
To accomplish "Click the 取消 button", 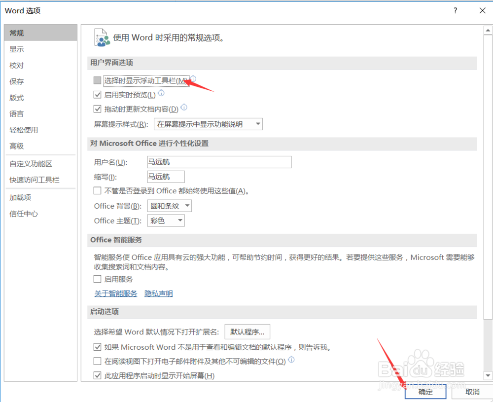I will [472, 392].
